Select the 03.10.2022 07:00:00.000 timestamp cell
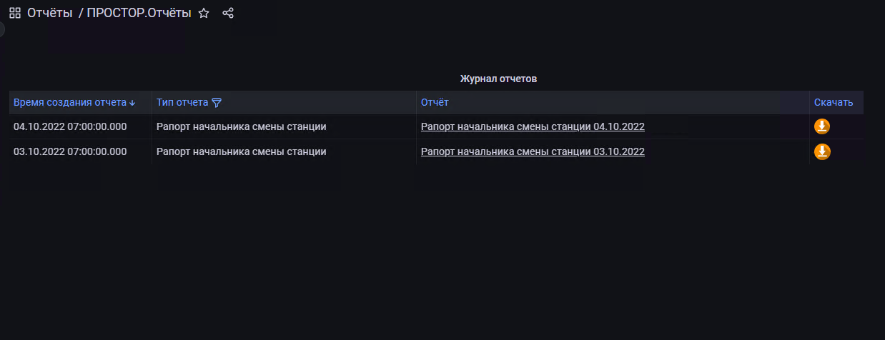885x340 pixels. click(x=70, y=151)
